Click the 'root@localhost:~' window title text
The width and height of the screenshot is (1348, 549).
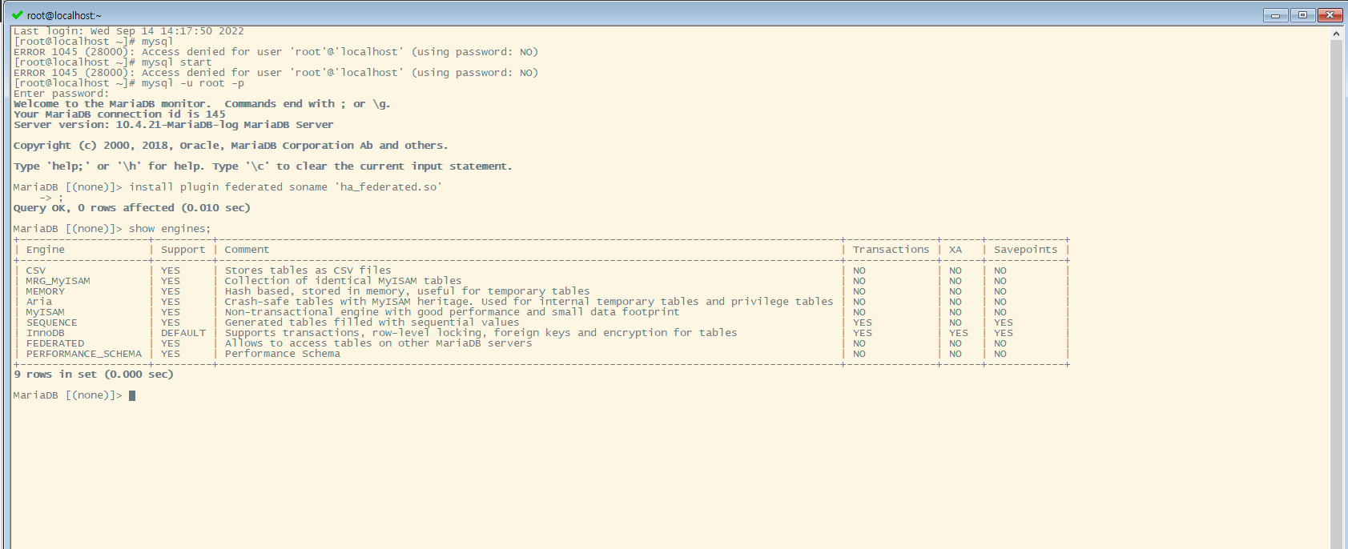tap(64, 15)
